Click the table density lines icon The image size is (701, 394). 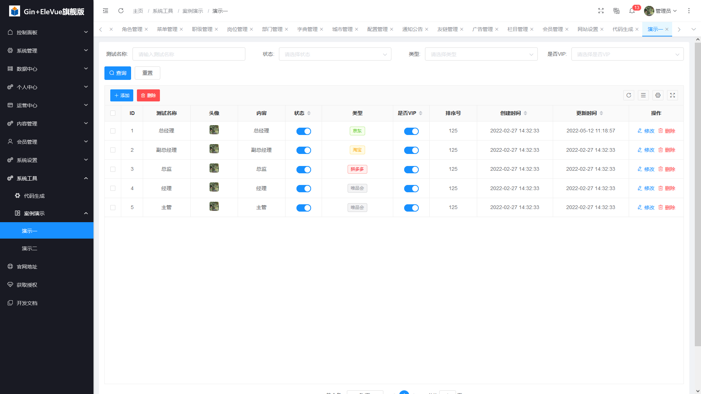(x=643, y=95)
